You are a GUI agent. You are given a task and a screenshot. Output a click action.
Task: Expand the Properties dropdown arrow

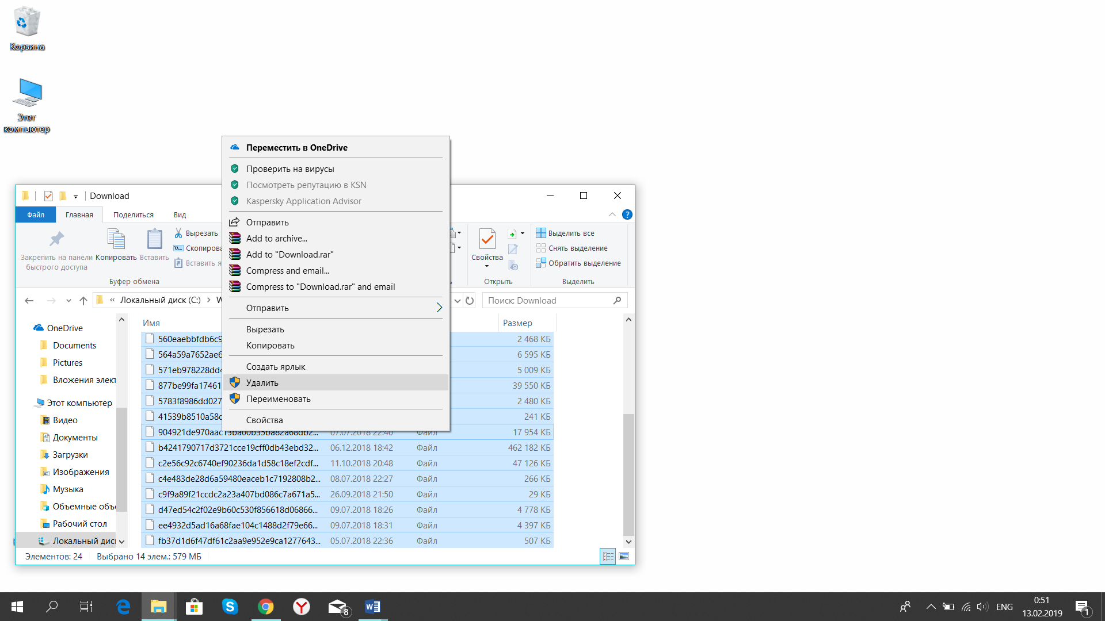click(487, 266)
